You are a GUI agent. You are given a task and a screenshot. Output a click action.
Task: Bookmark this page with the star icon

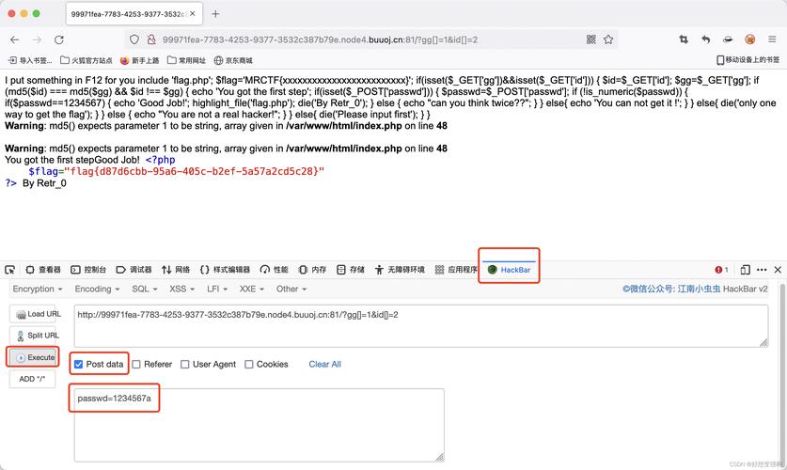coord(608,39)
